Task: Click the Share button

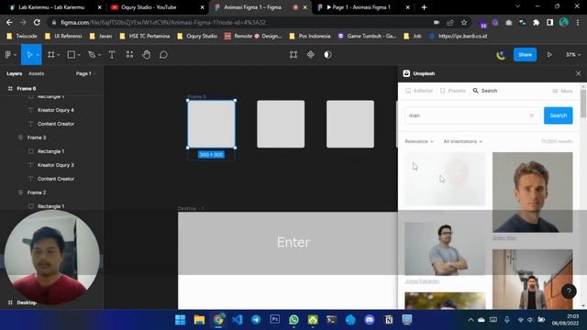Action: click(x=525, y=55)
